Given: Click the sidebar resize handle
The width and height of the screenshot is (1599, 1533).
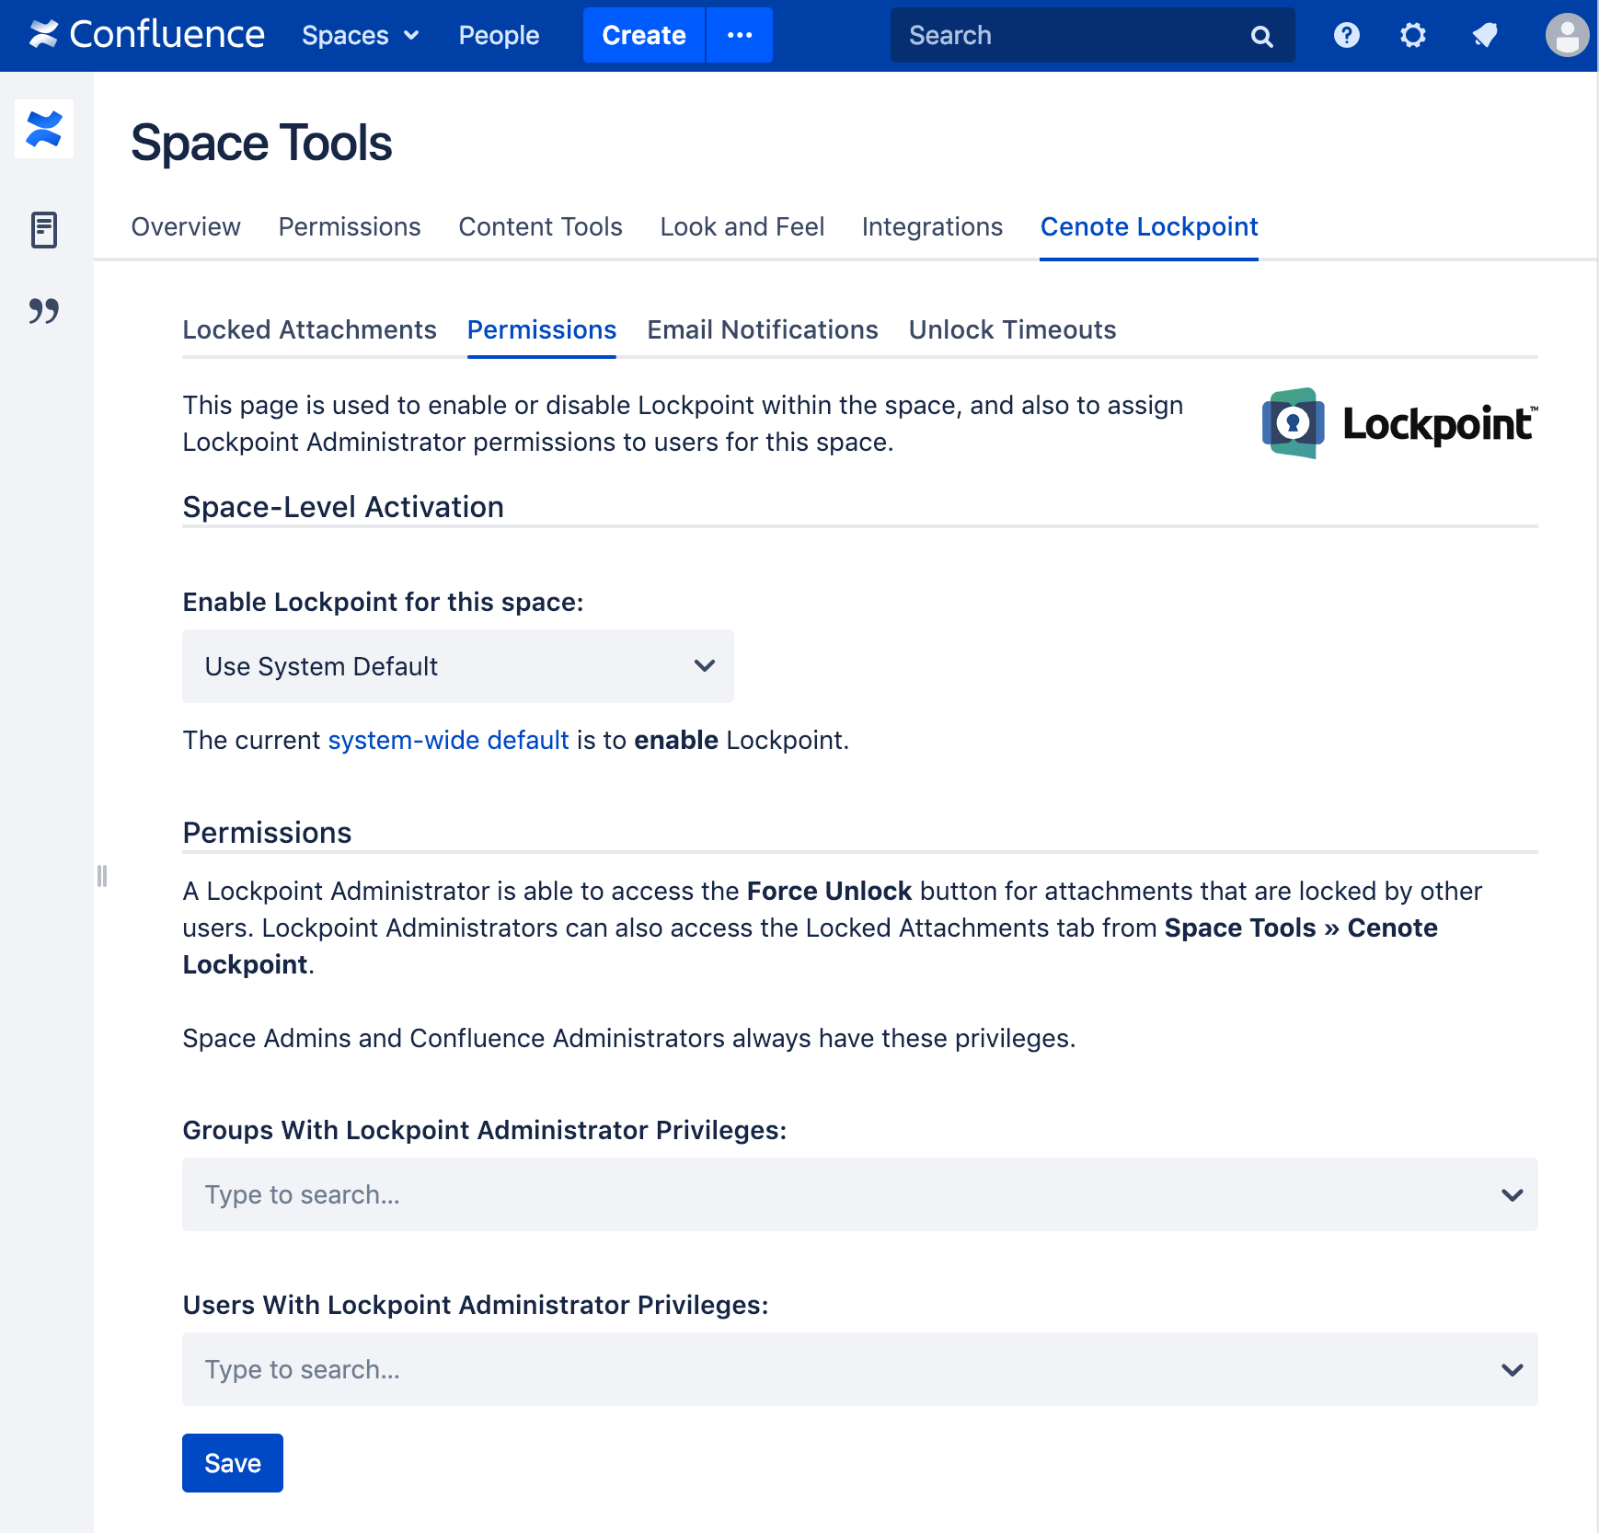Looking at the screenshot, I should [x=102, y=876].
